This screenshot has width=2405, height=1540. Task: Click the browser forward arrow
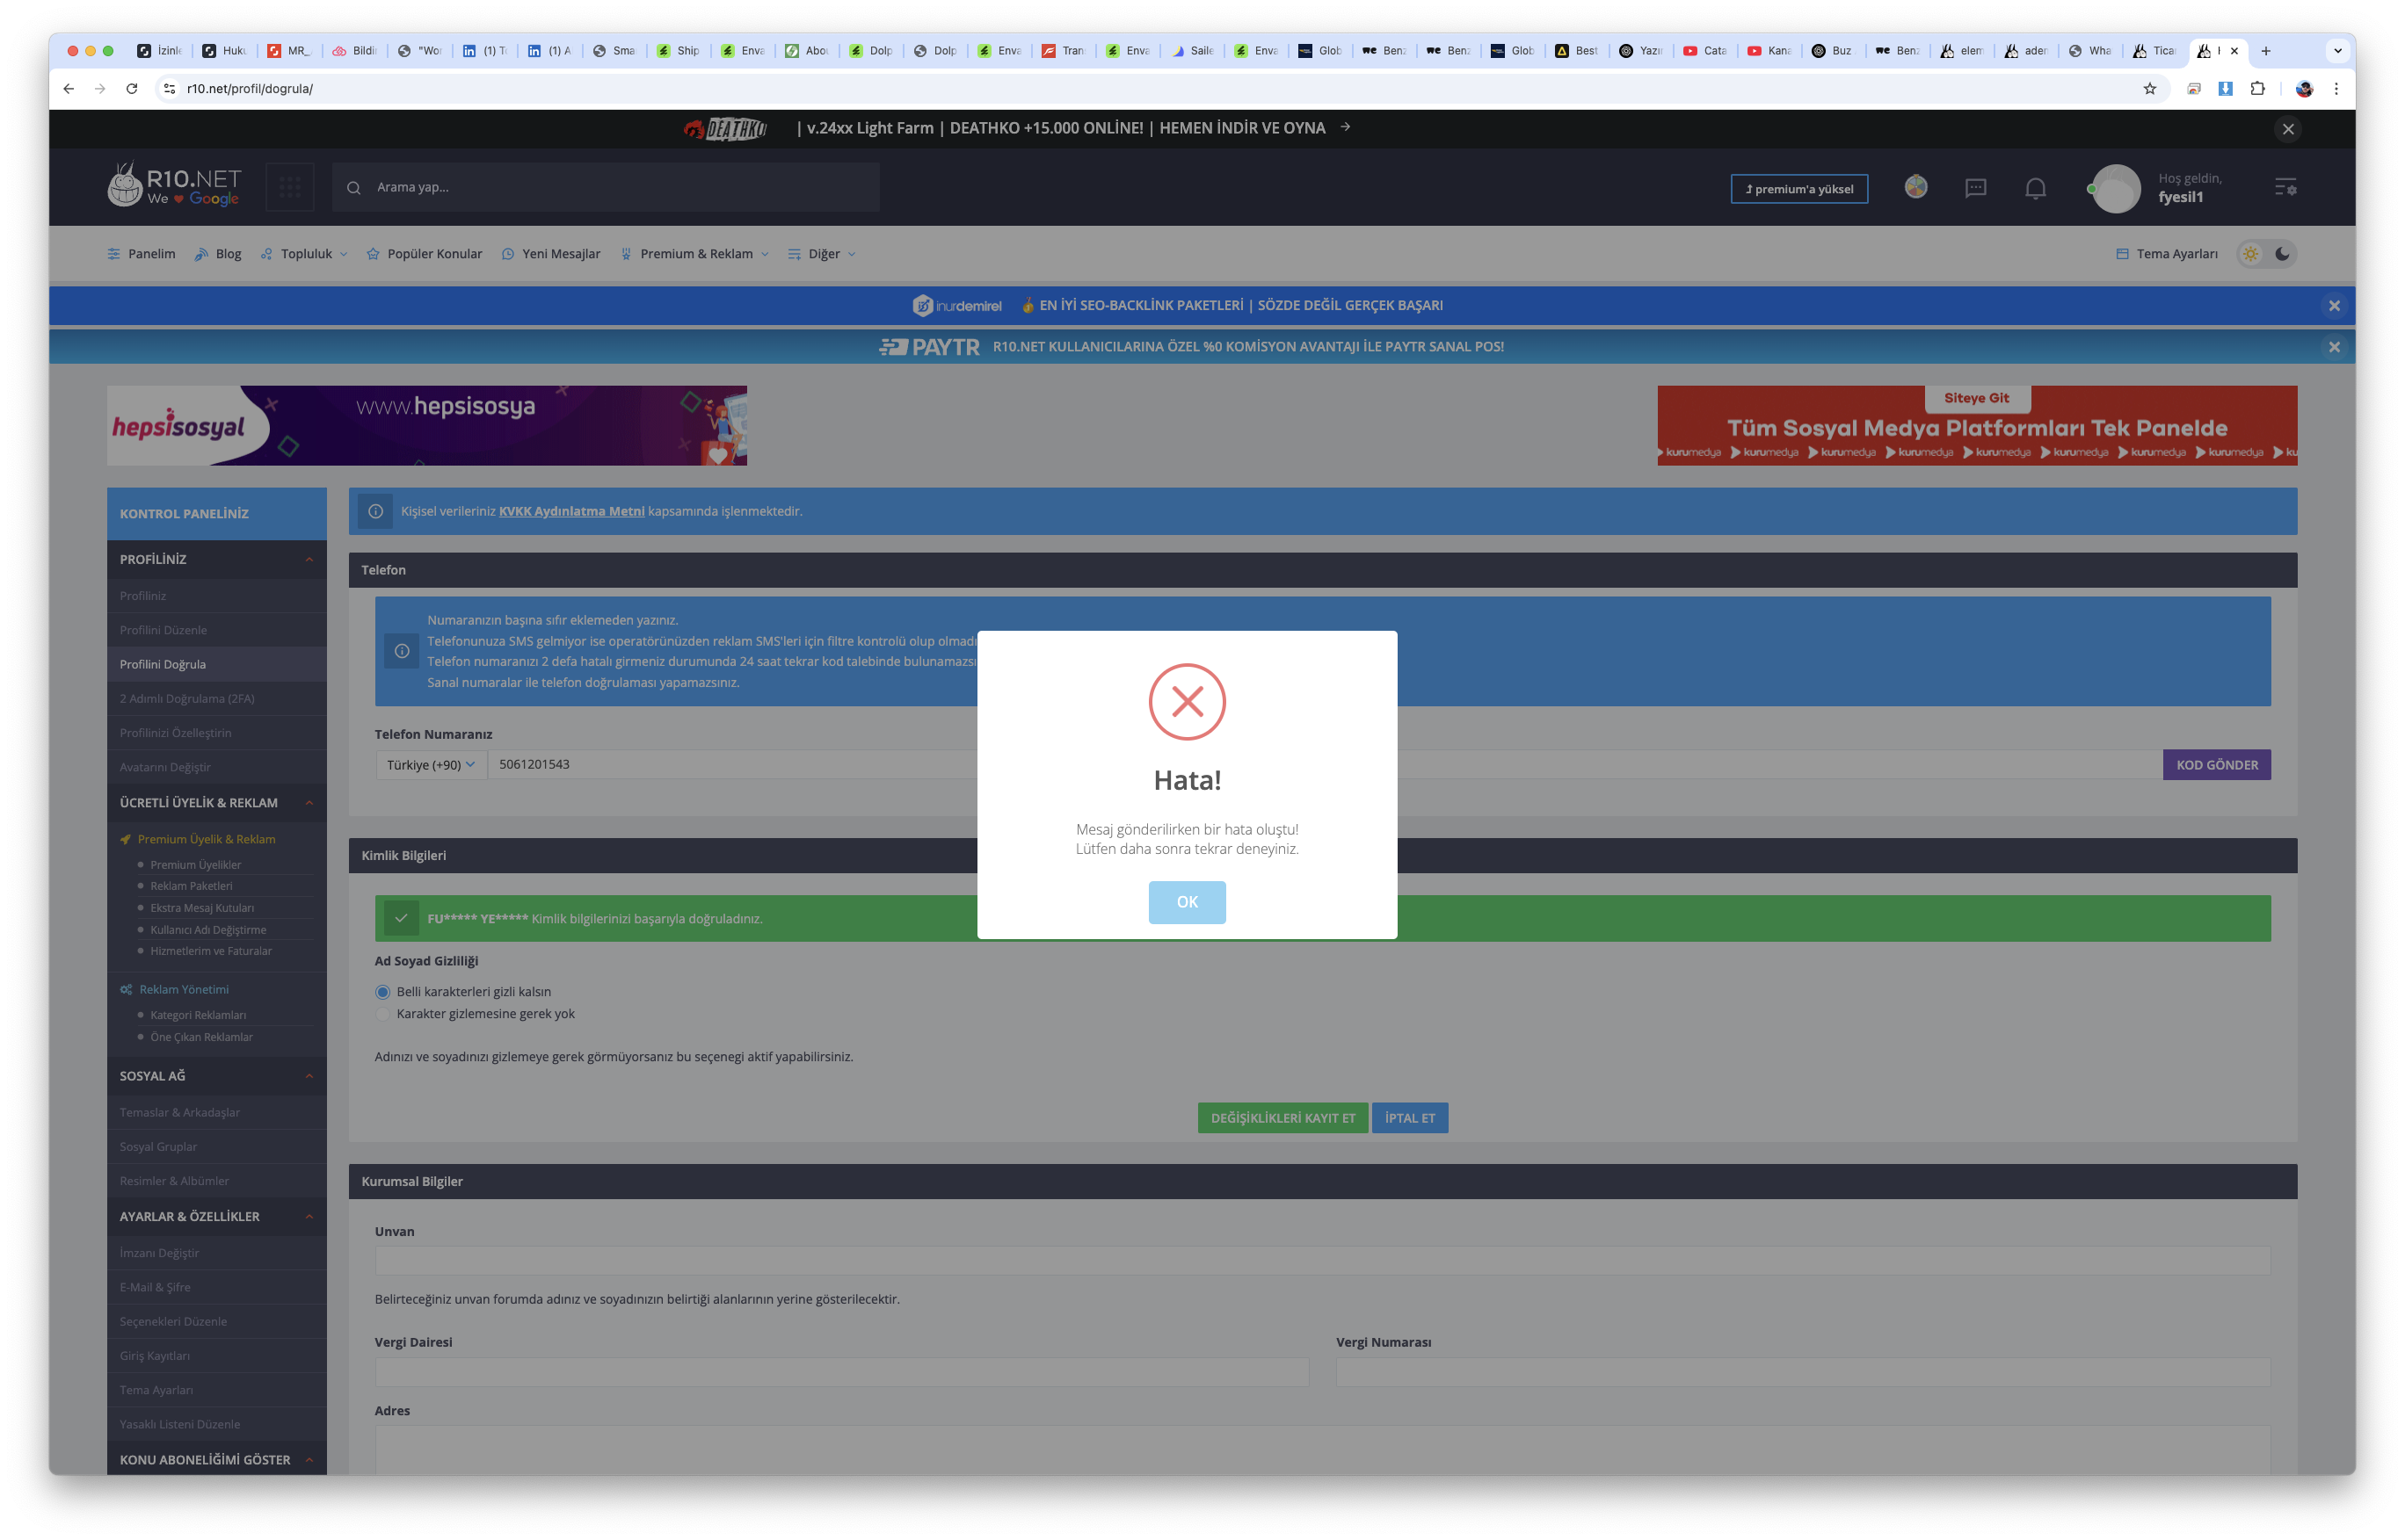(100, 89)
